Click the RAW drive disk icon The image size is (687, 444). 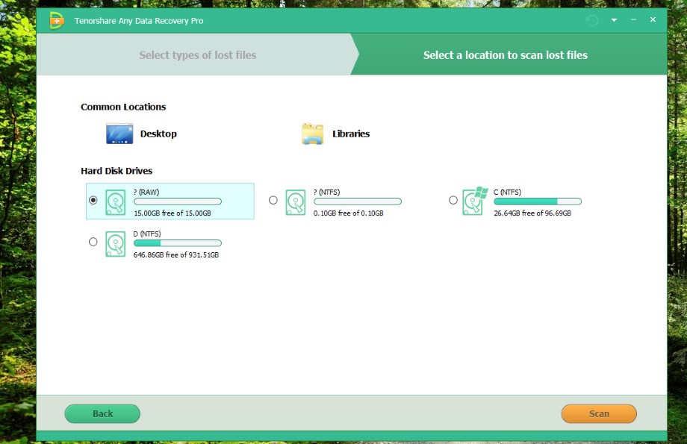(115, 202)
